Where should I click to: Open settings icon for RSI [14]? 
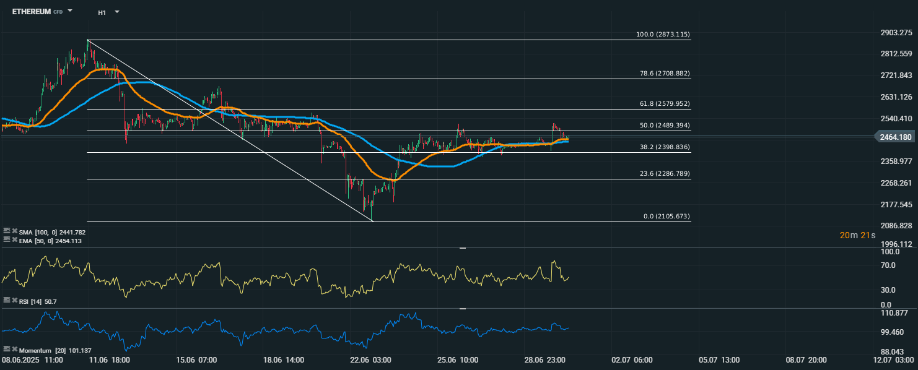7,300
